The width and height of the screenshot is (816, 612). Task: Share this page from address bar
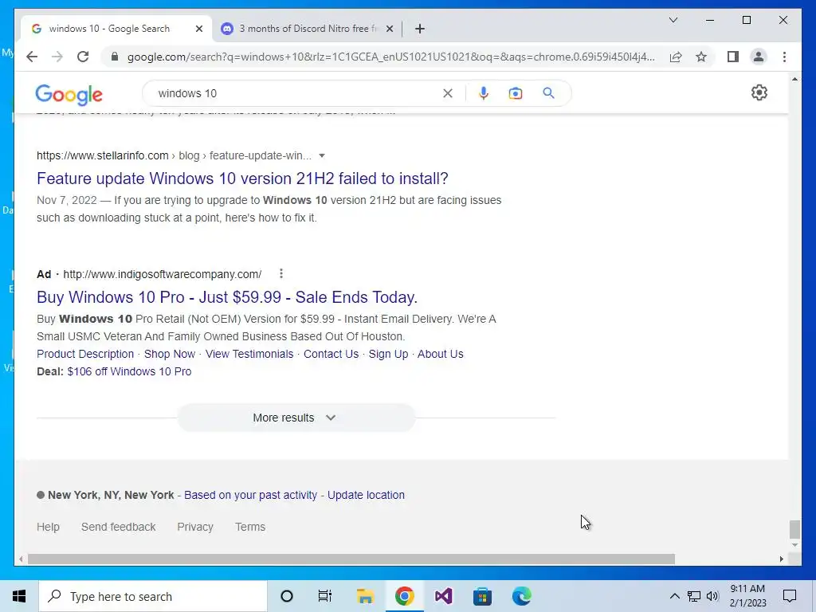(676, 57)
